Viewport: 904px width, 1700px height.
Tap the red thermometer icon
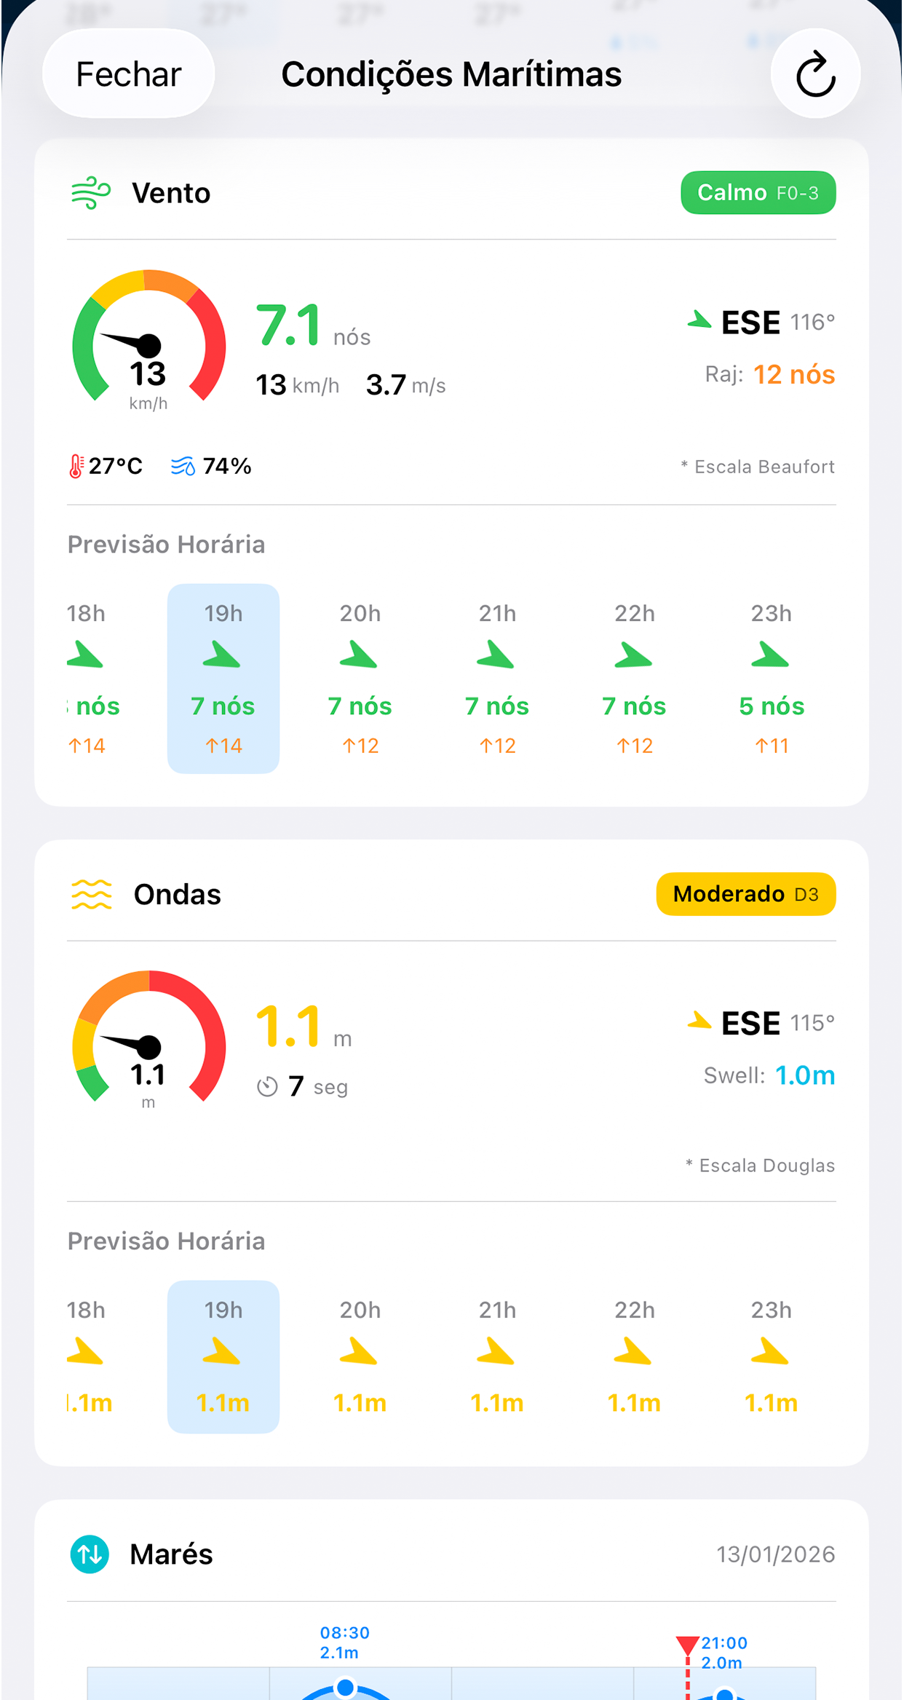76,466
